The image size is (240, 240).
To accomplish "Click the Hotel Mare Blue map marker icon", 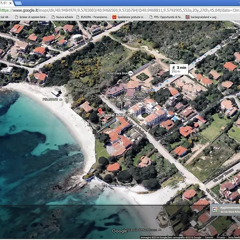I will [131, 73].
